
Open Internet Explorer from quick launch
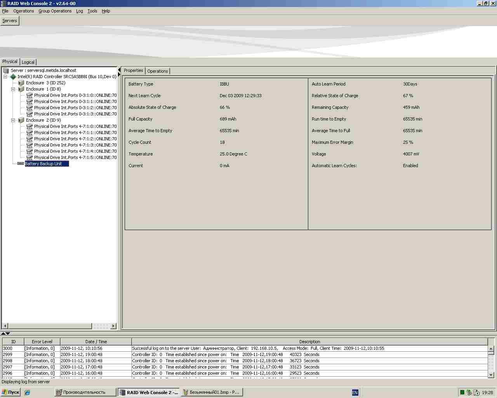(27, 393)
